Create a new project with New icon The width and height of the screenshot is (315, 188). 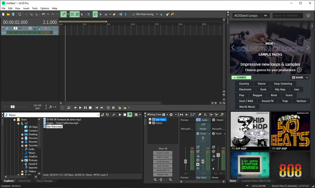[x=3, y=14]
